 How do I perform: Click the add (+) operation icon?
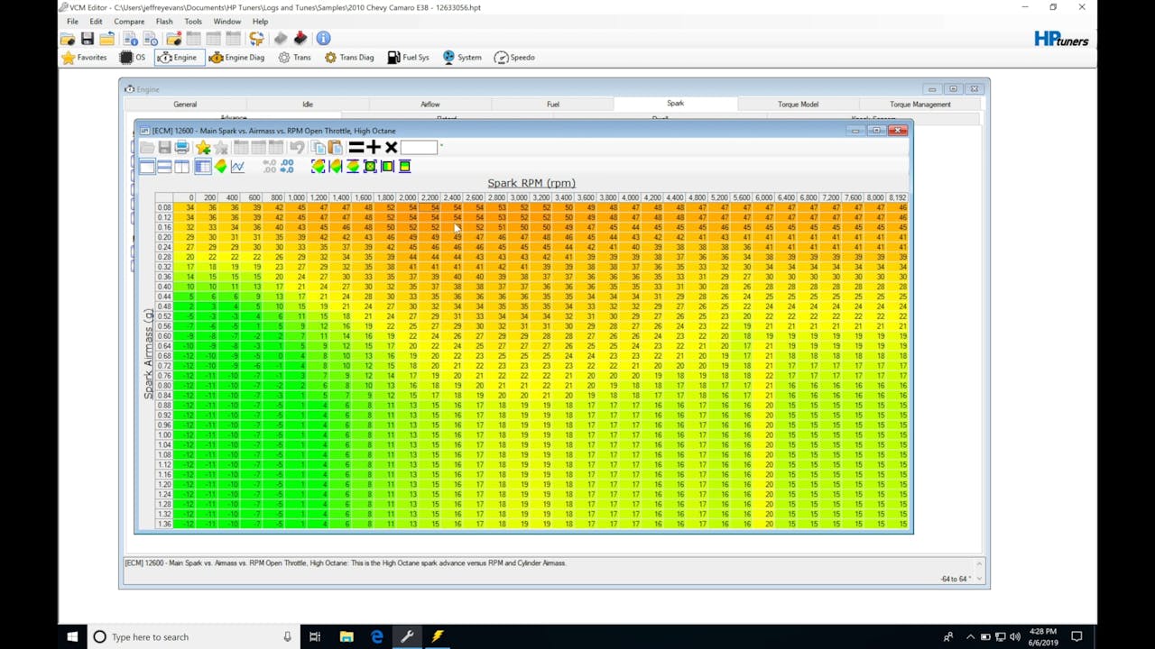tap(374, 147)
